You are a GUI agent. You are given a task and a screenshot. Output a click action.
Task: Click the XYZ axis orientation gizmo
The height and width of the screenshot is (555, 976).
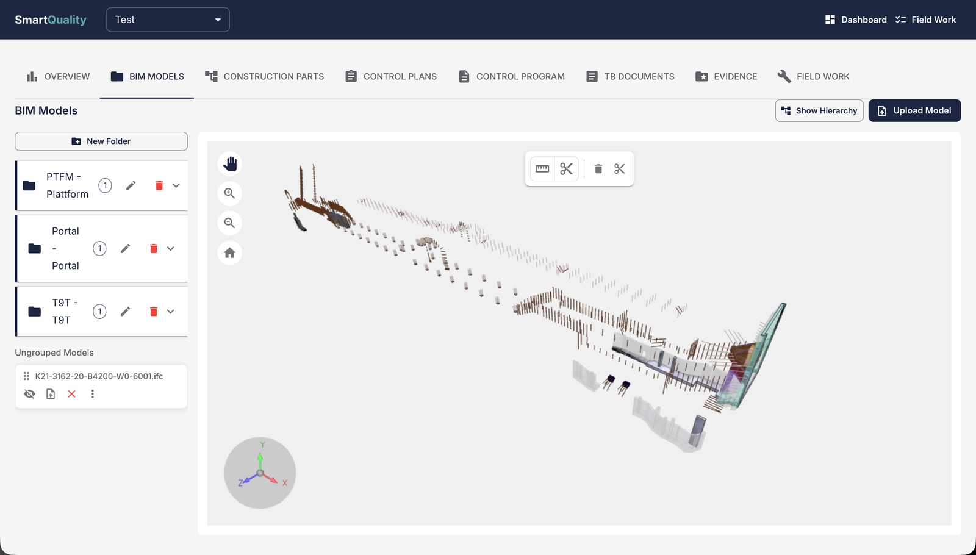click(x=260, y=473)
